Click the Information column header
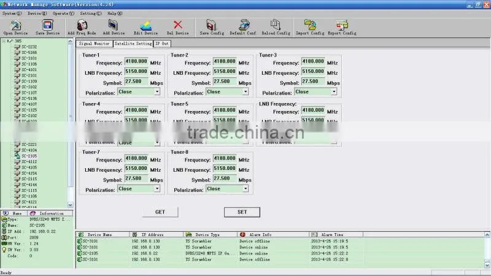The image size is (491, 276). (x=50, y=213)
